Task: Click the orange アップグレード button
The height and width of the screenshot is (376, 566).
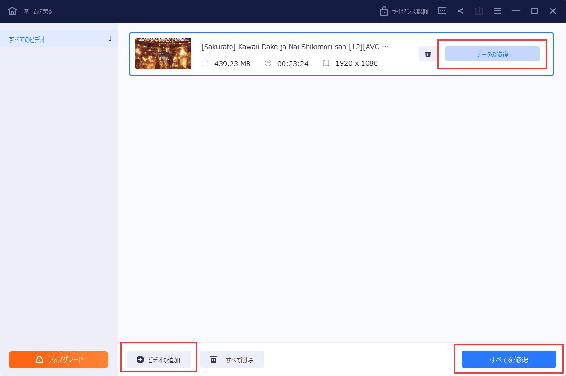Action: [59, 360]
